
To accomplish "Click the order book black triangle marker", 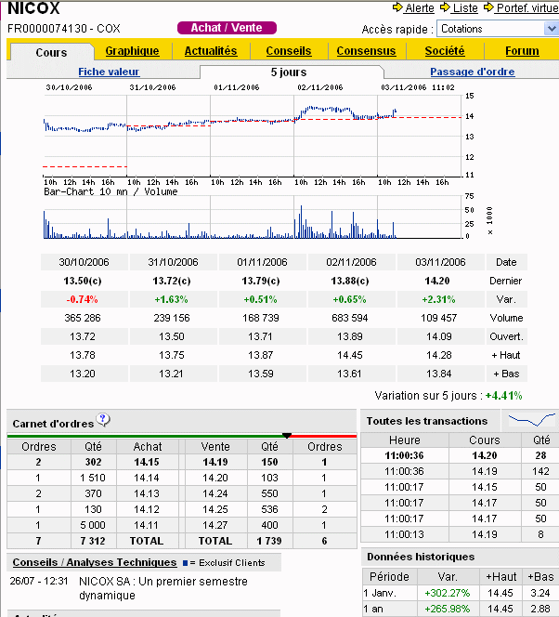I will coord(287,436).
